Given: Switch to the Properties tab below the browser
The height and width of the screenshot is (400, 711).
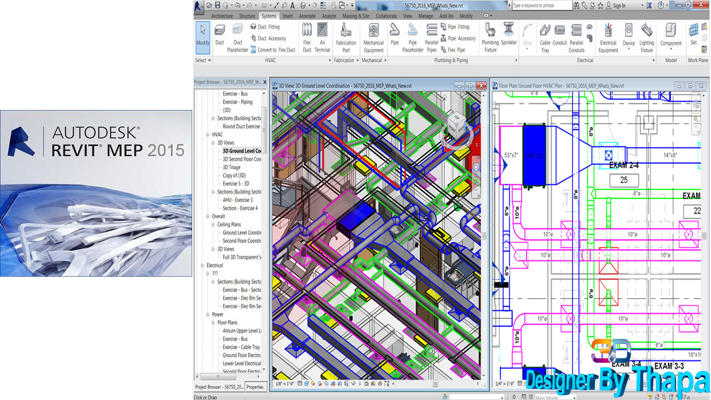Looking at the screenshot, I should point(255,387).
